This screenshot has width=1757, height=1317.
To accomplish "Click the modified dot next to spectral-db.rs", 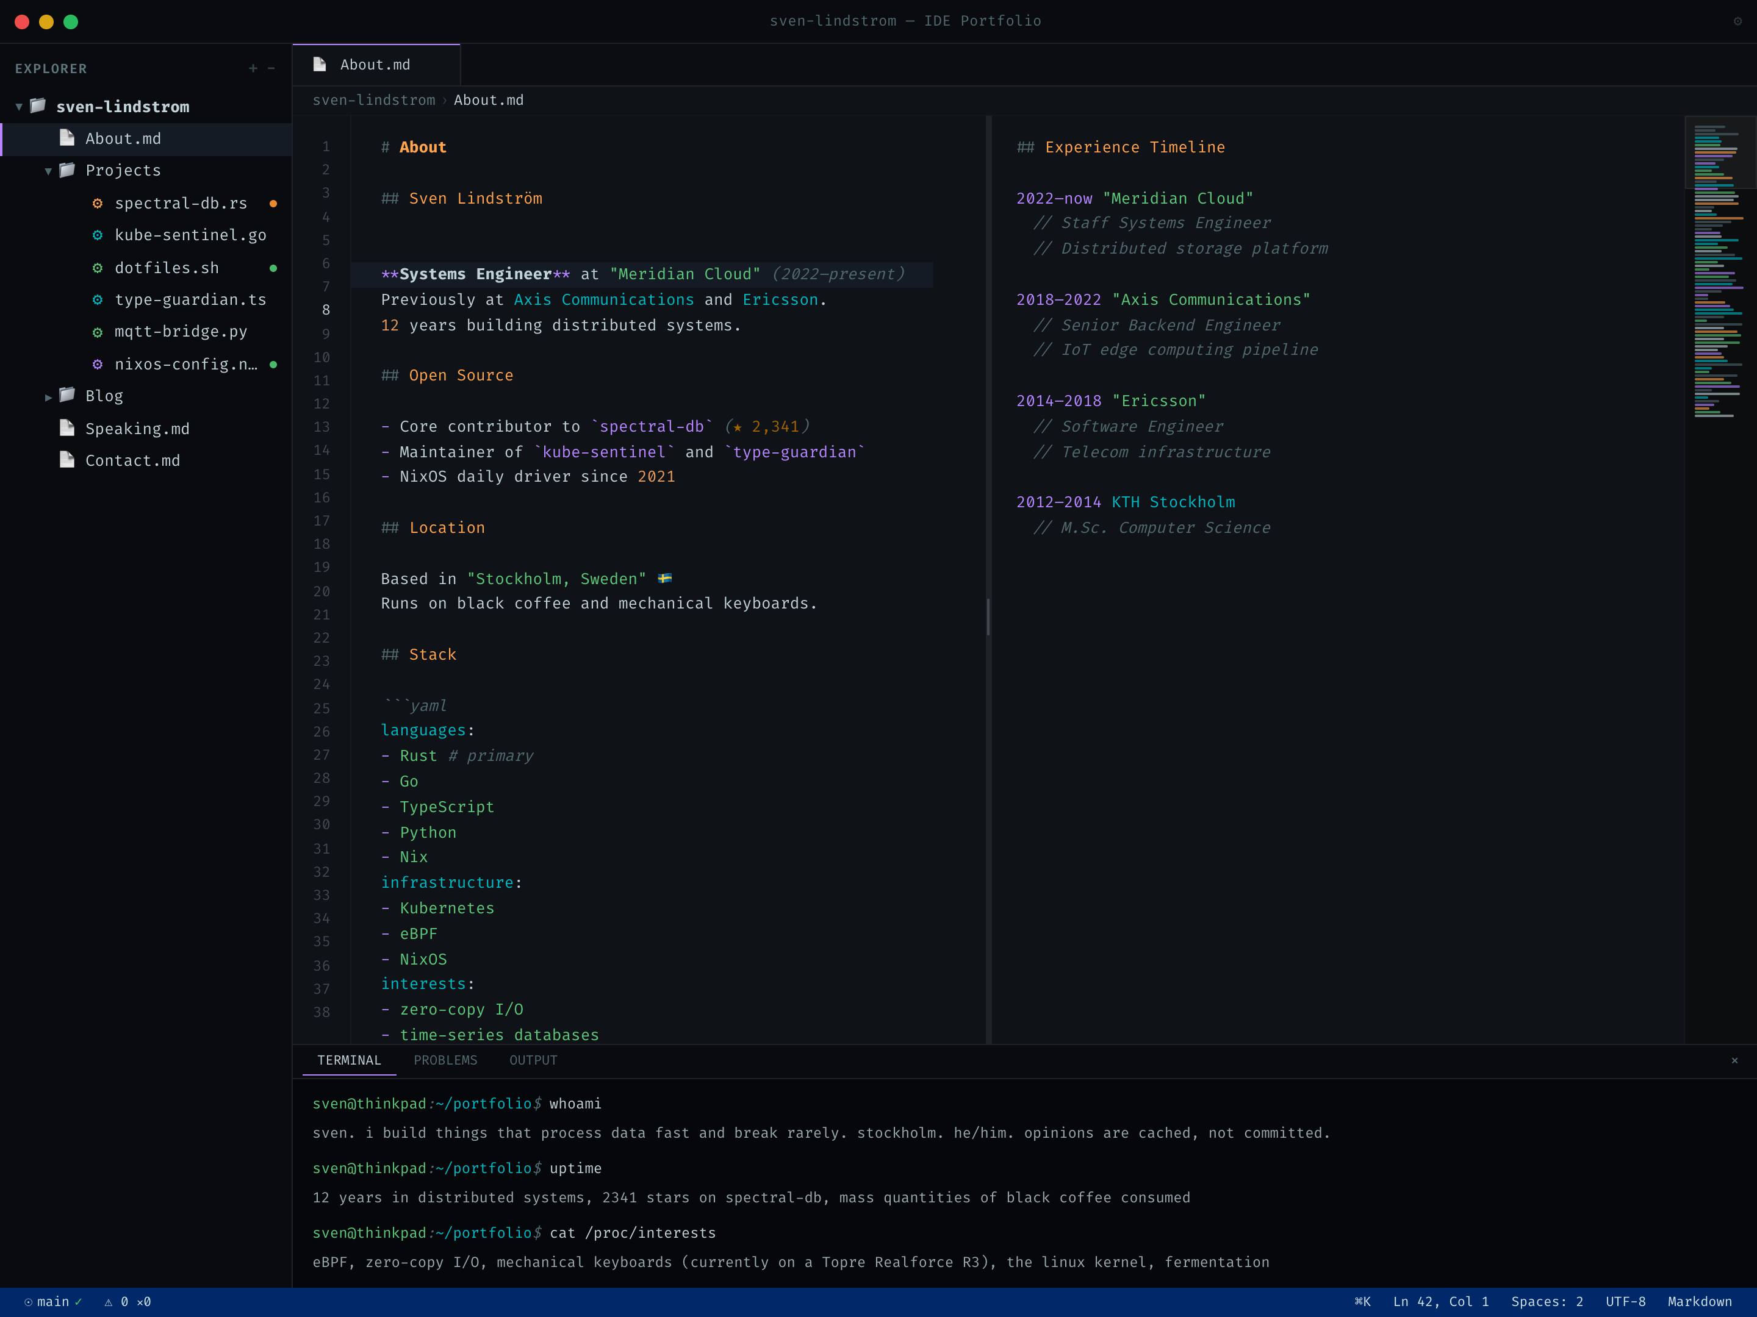I will coord(273,203).
